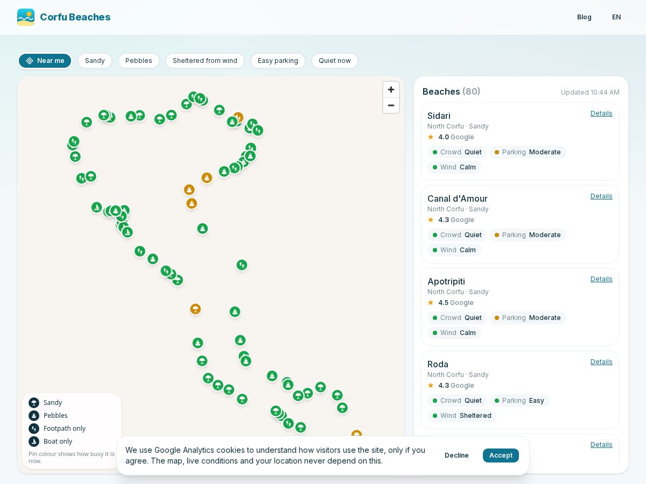Click Sidari's Wind Calm chip
Screen dimensions: 646x484
tap(454, 167)
